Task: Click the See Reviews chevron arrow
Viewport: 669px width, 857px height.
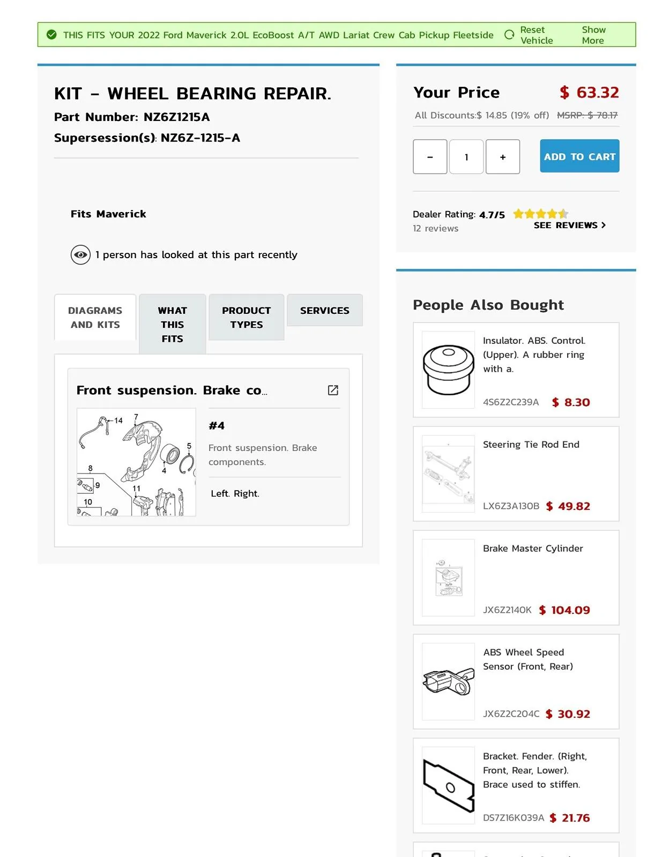Action: click(x=604, y=225)
